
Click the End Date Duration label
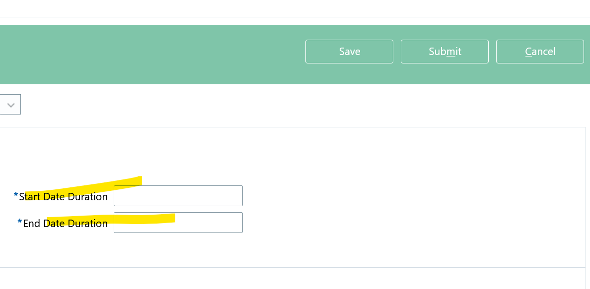(x=66, y=223)
